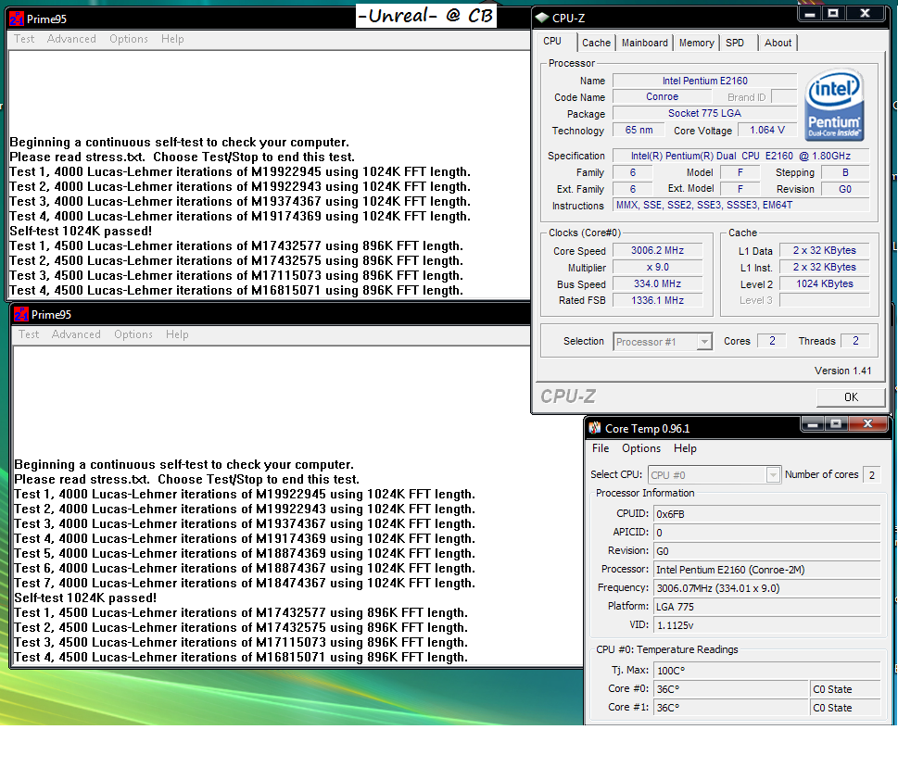
Task: Switch to the Mainboard tab in CPU-Z
Action: pyautogui.click(x=645, y=43)
